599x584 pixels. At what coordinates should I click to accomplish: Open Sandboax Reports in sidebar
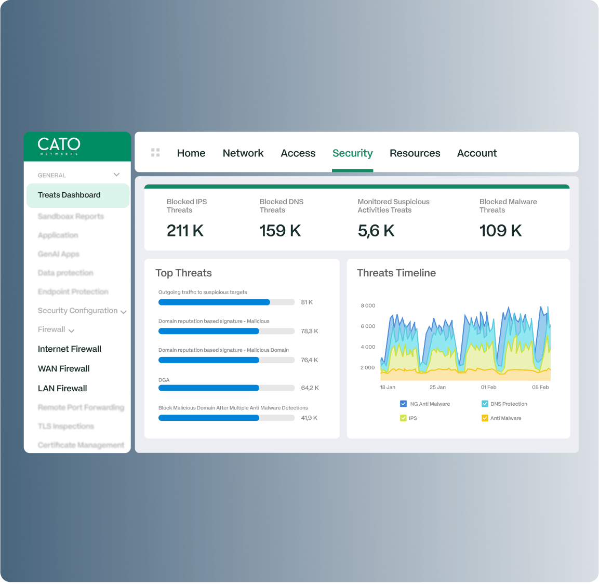(x=71, y=216)
